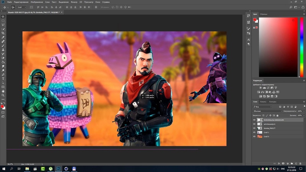Close the thumb-1920-943171.jpg document tab
The width and height of the screenshot is (306, 172).
tap(62, 12)
